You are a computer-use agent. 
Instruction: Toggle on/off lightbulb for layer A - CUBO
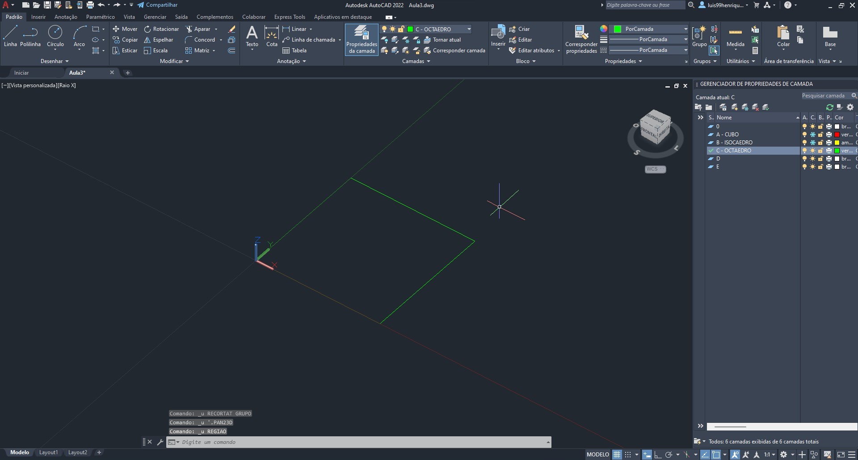pyautogui.click(x=804, y=135)
